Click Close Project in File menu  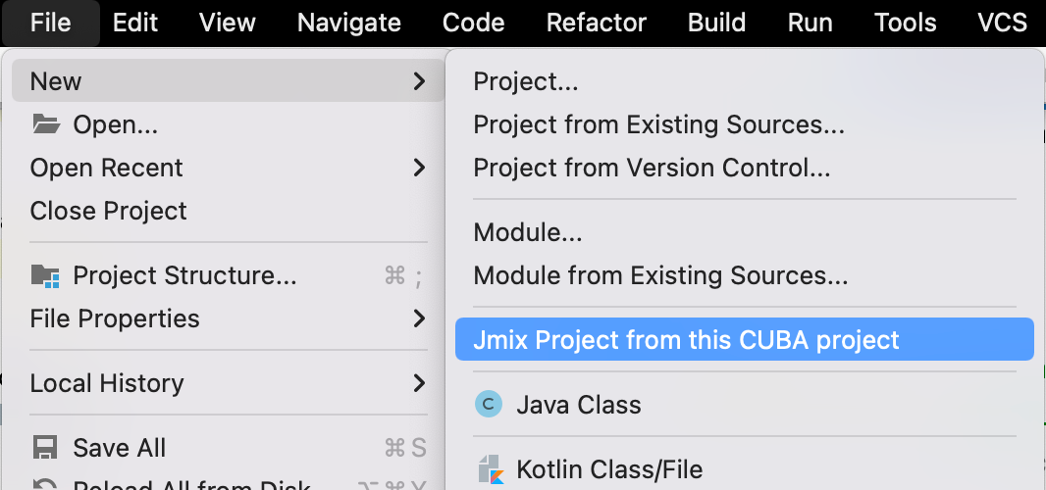pos(108,211)
